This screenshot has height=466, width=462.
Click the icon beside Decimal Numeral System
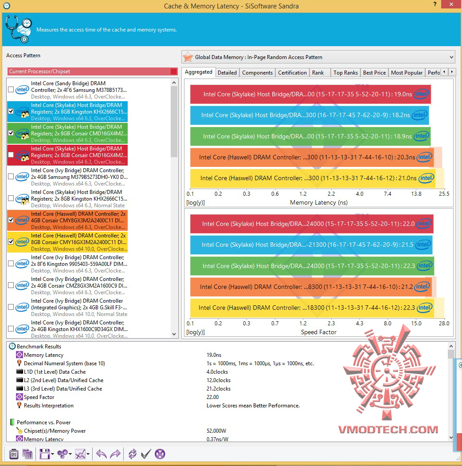[x=20, y=363]
